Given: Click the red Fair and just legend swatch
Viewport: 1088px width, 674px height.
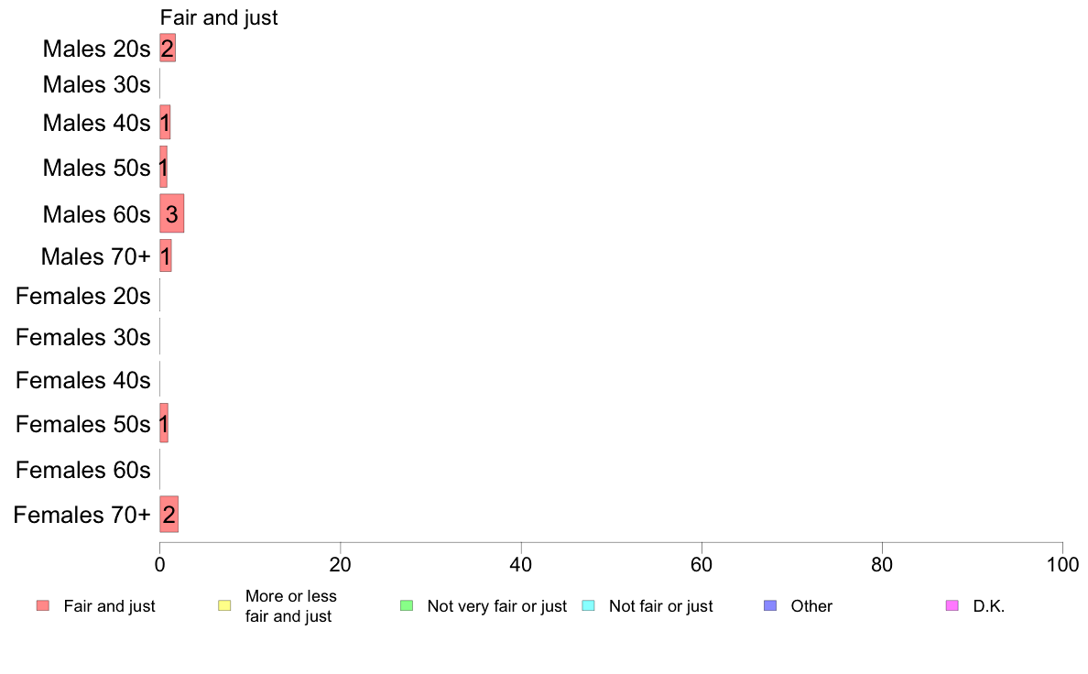Looking at the screenshot, I should [43, 605].
